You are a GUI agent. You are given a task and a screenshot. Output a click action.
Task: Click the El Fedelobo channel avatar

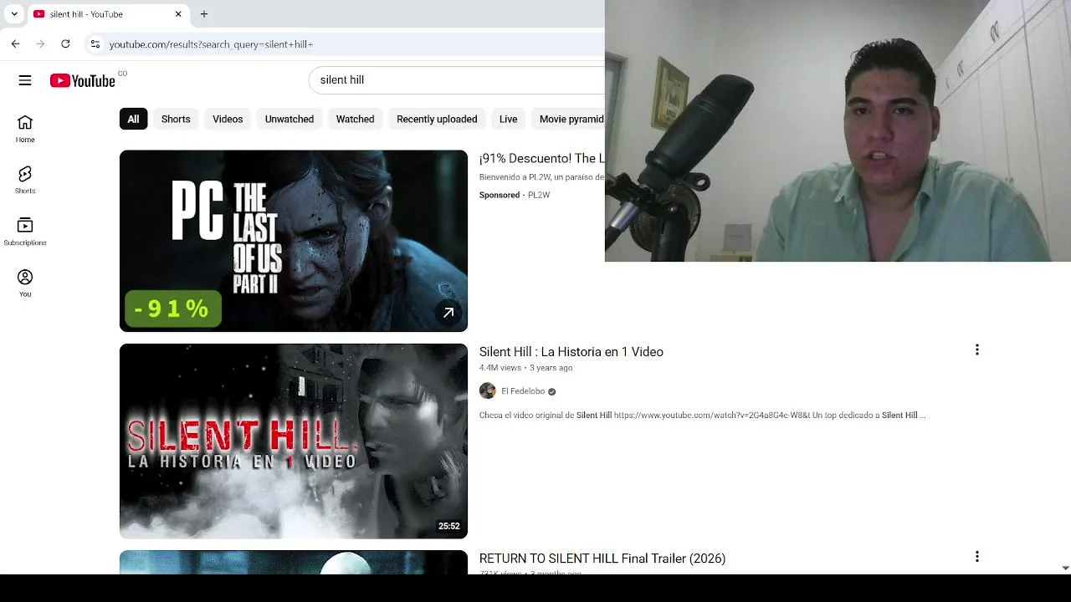(x=487, y=391)
